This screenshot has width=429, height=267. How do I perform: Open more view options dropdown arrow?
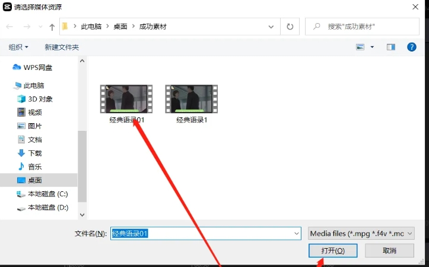[372, 47]
